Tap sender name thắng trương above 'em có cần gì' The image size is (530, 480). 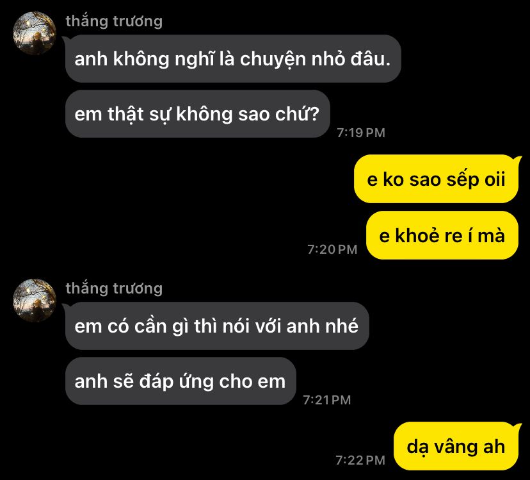coord(114,288)
